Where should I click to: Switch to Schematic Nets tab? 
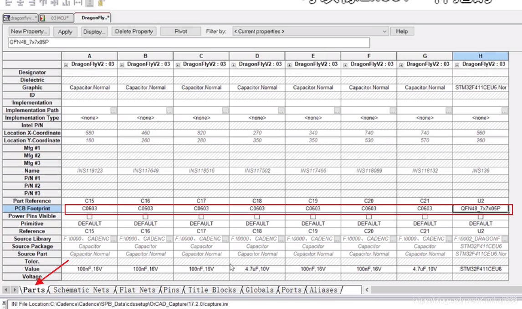point(81,290)
